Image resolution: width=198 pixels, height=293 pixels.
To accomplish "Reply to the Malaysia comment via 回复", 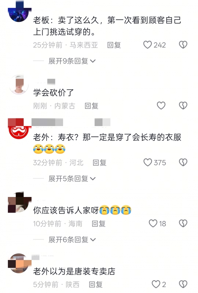I will (x=114, y=45).
